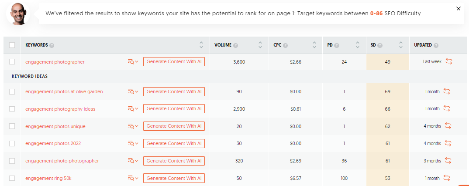Refresh the engagement photos at olive garden row

[447, 91]
